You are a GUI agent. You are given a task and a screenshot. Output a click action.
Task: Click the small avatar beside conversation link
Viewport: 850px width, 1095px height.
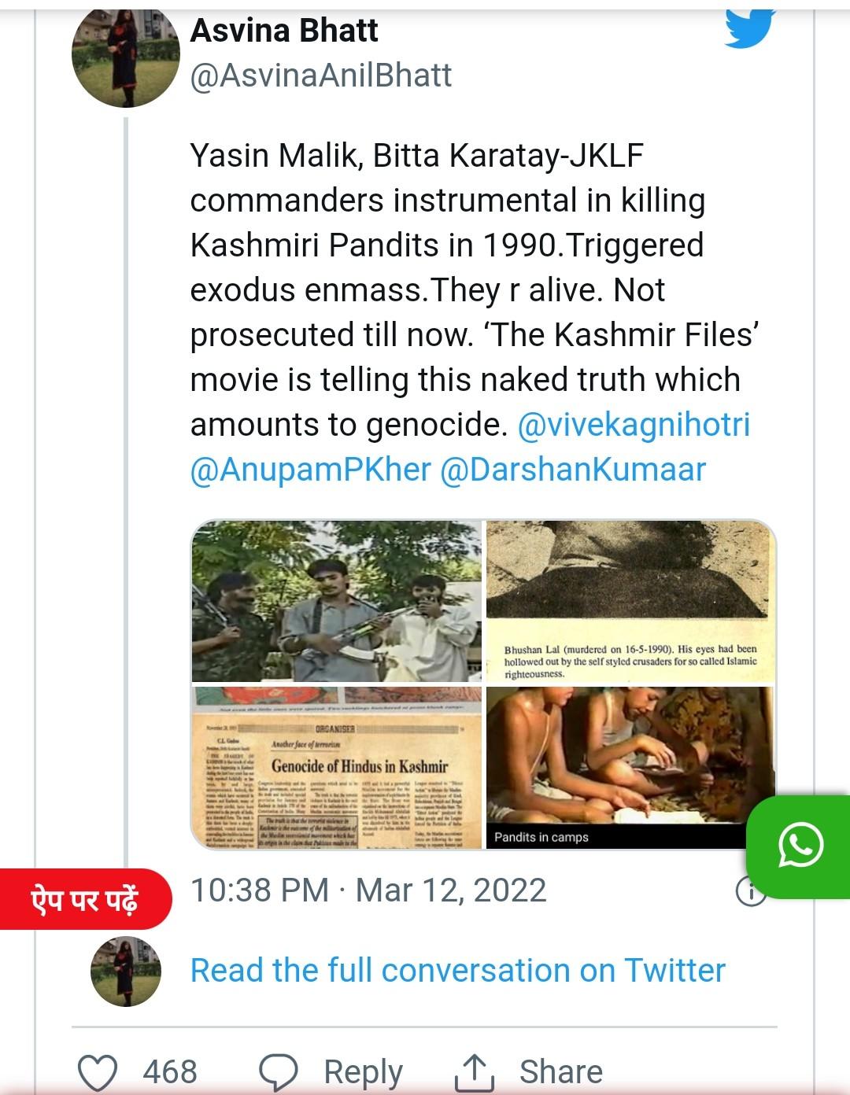click(126, 971)
